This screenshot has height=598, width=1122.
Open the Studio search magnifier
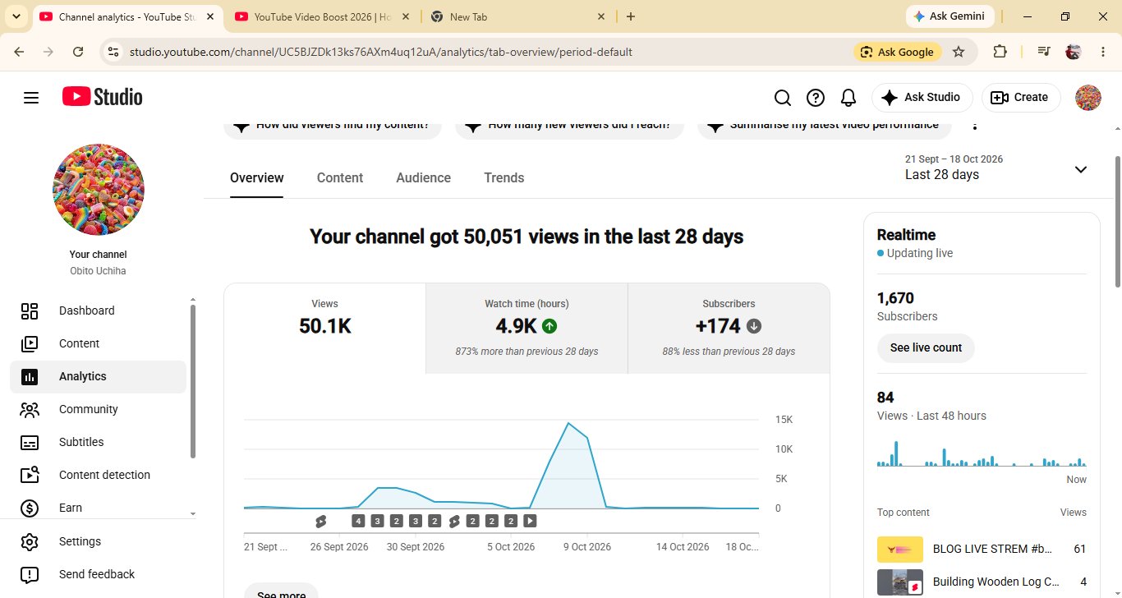pyautogui.click(x=783, y=98)
